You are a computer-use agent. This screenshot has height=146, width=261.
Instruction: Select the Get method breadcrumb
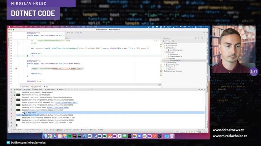click(x=46, y=87)
